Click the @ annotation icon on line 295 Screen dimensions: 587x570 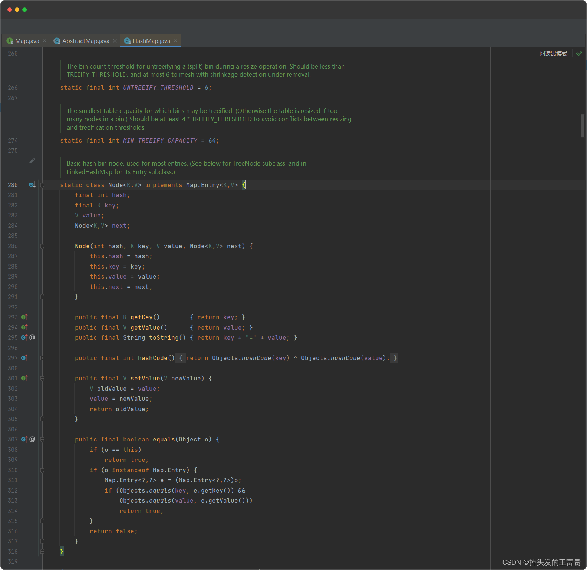32,337
